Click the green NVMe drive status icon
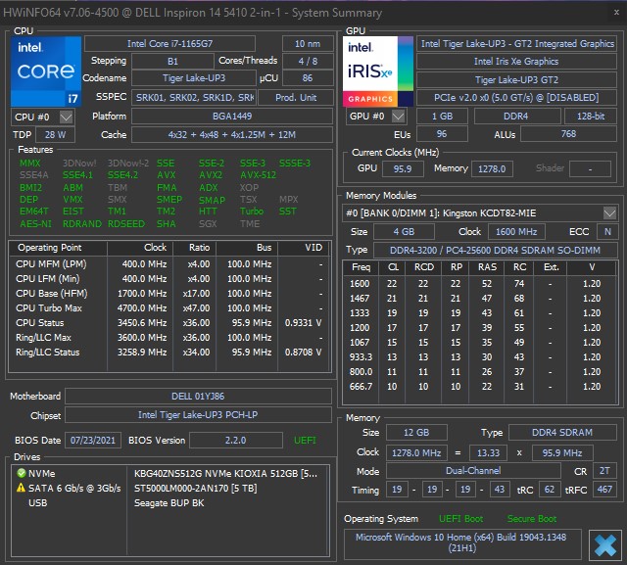Image resolution: width=627 pixels, height=565 pixels. coord(22,473)
